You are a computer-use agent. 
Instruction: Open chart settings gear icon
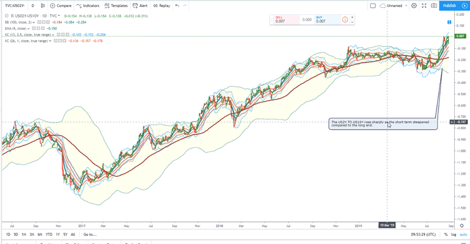click(414, 5)
